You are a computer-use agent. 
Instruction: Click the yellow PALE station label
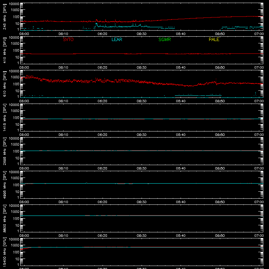214,39
